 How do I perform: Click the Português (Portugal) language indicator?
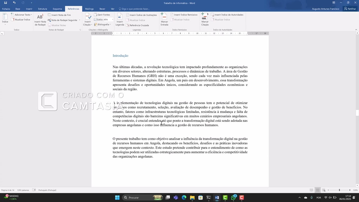pos(47,190)
